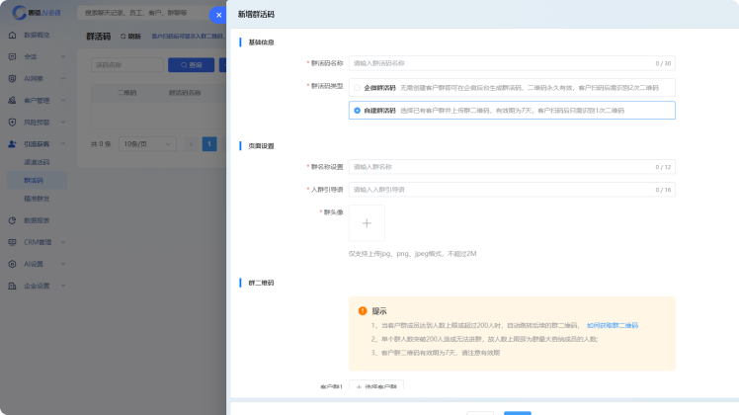Open 渠道活码 in the sidebar submenu
This screenshot has height=415, width=739.
point(37,162)
